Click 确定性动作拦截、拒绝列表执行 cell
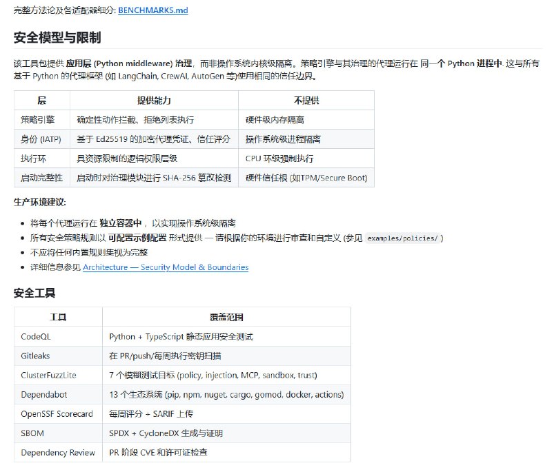 [x=154, y=120]
